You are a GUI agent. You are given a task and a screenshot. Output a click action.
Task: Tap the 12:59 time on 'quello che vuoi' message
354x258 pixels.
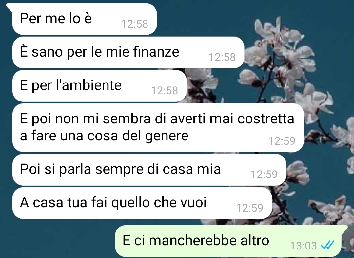click(250, 208)
